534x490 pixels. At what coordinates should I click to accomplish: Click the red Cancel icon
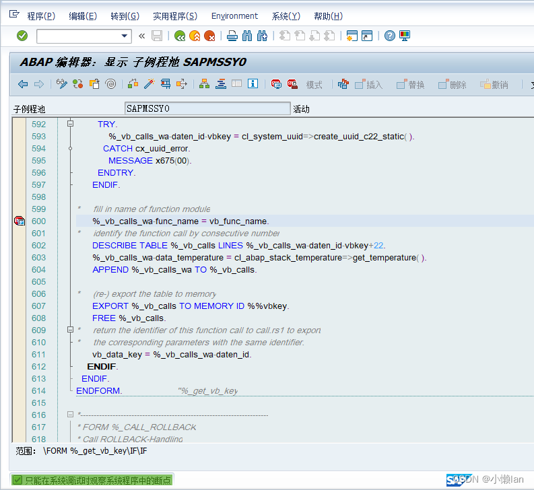click(x=209, y=36)
